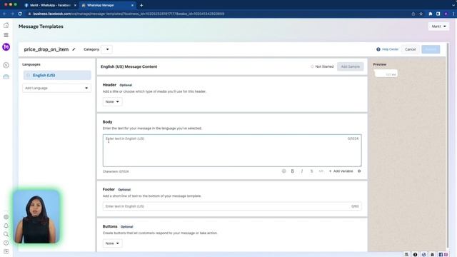Open the hamburger menu in left sidebar
This screenshot has width=457, height=257.
point(6,35)
